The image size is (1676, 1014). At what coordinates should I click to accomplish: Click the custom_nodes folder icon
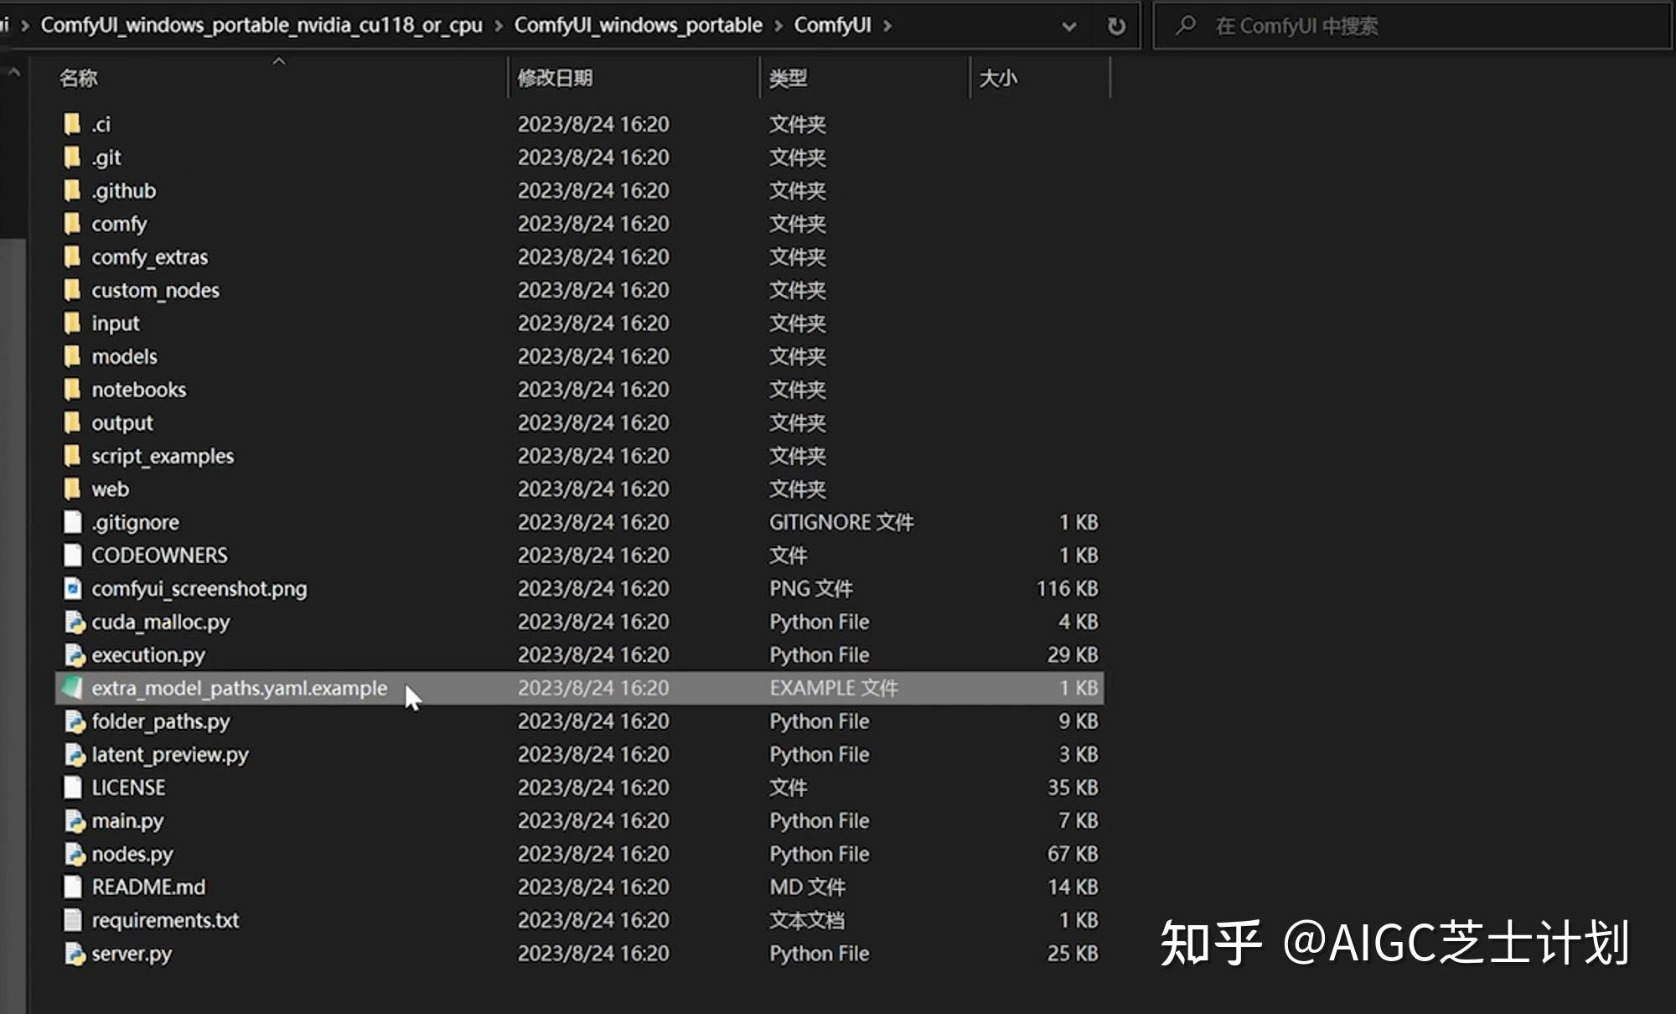(x=73, y=290)
